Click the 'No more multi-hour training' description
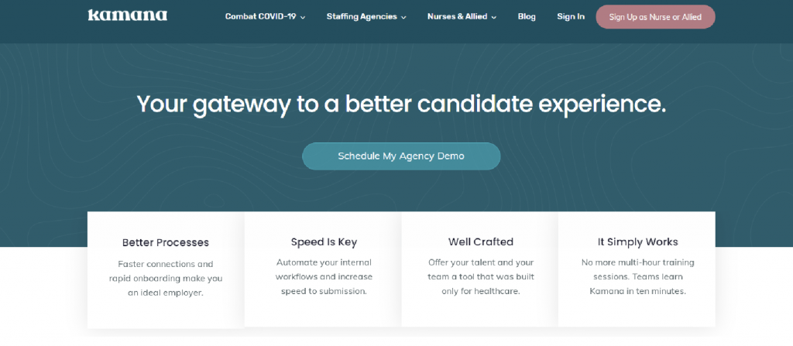This screenshot has width=793, height=346. (x=637, y=276)
